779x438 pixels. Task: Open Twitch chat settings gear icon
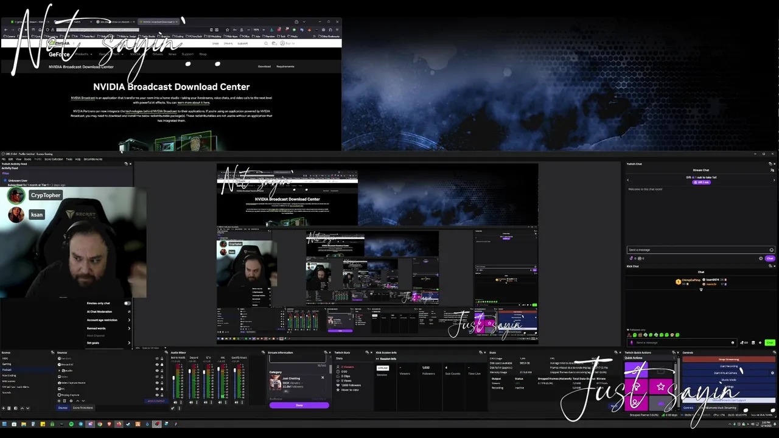(x=761, y=259)
